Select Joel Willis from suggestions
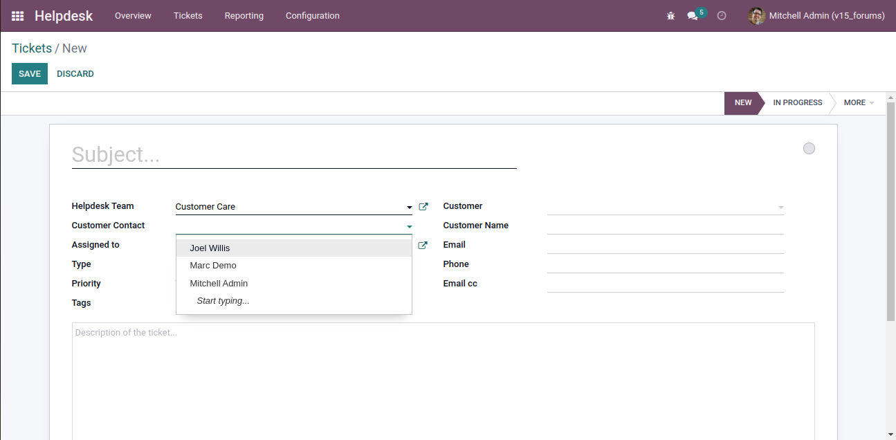 (294, 248)
